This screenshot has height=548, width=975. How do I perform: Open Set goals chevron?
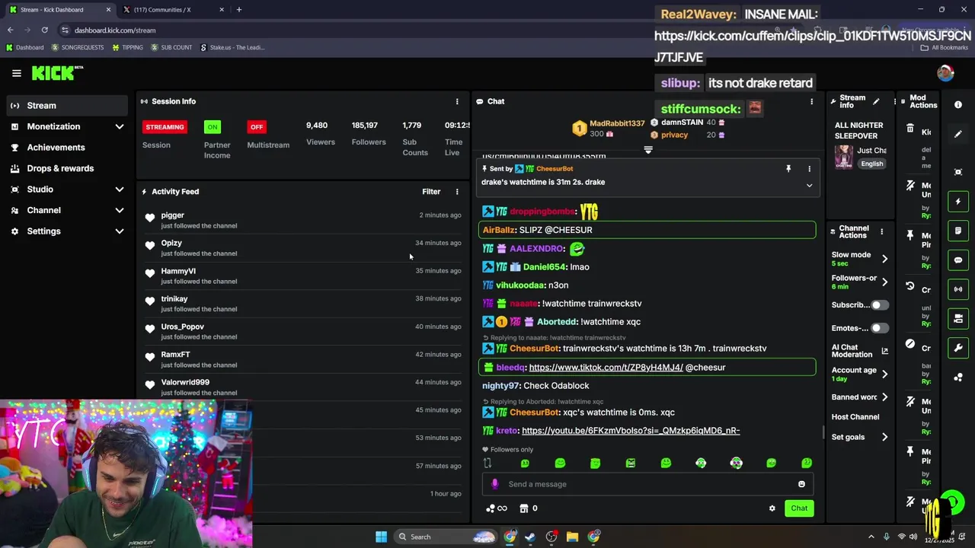point(884,438)
